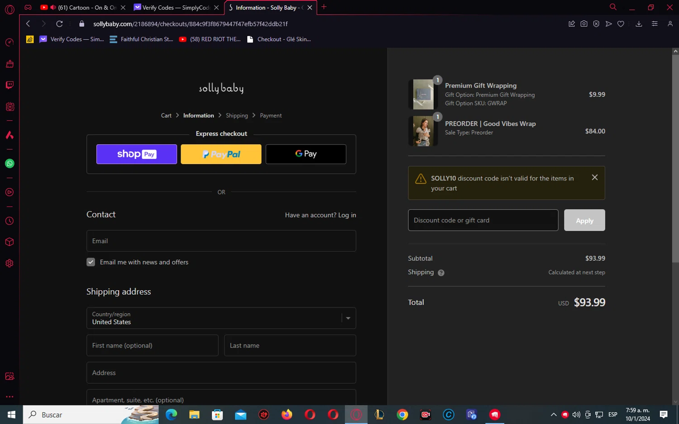Open the RED RIOT THE... YouTube bookmark

coord(210,39)
